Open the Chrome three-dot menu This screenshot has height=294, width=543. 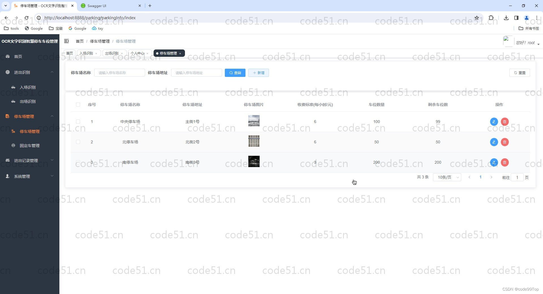pyautogui.click(x=536, y=18)
